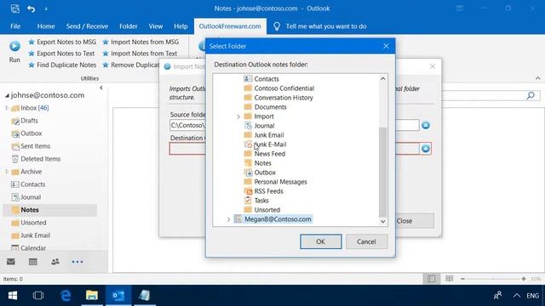Open the Help ribbon tab
Image resolution: width=545 pixels, height=306 pixels.
tap(181, 26)
